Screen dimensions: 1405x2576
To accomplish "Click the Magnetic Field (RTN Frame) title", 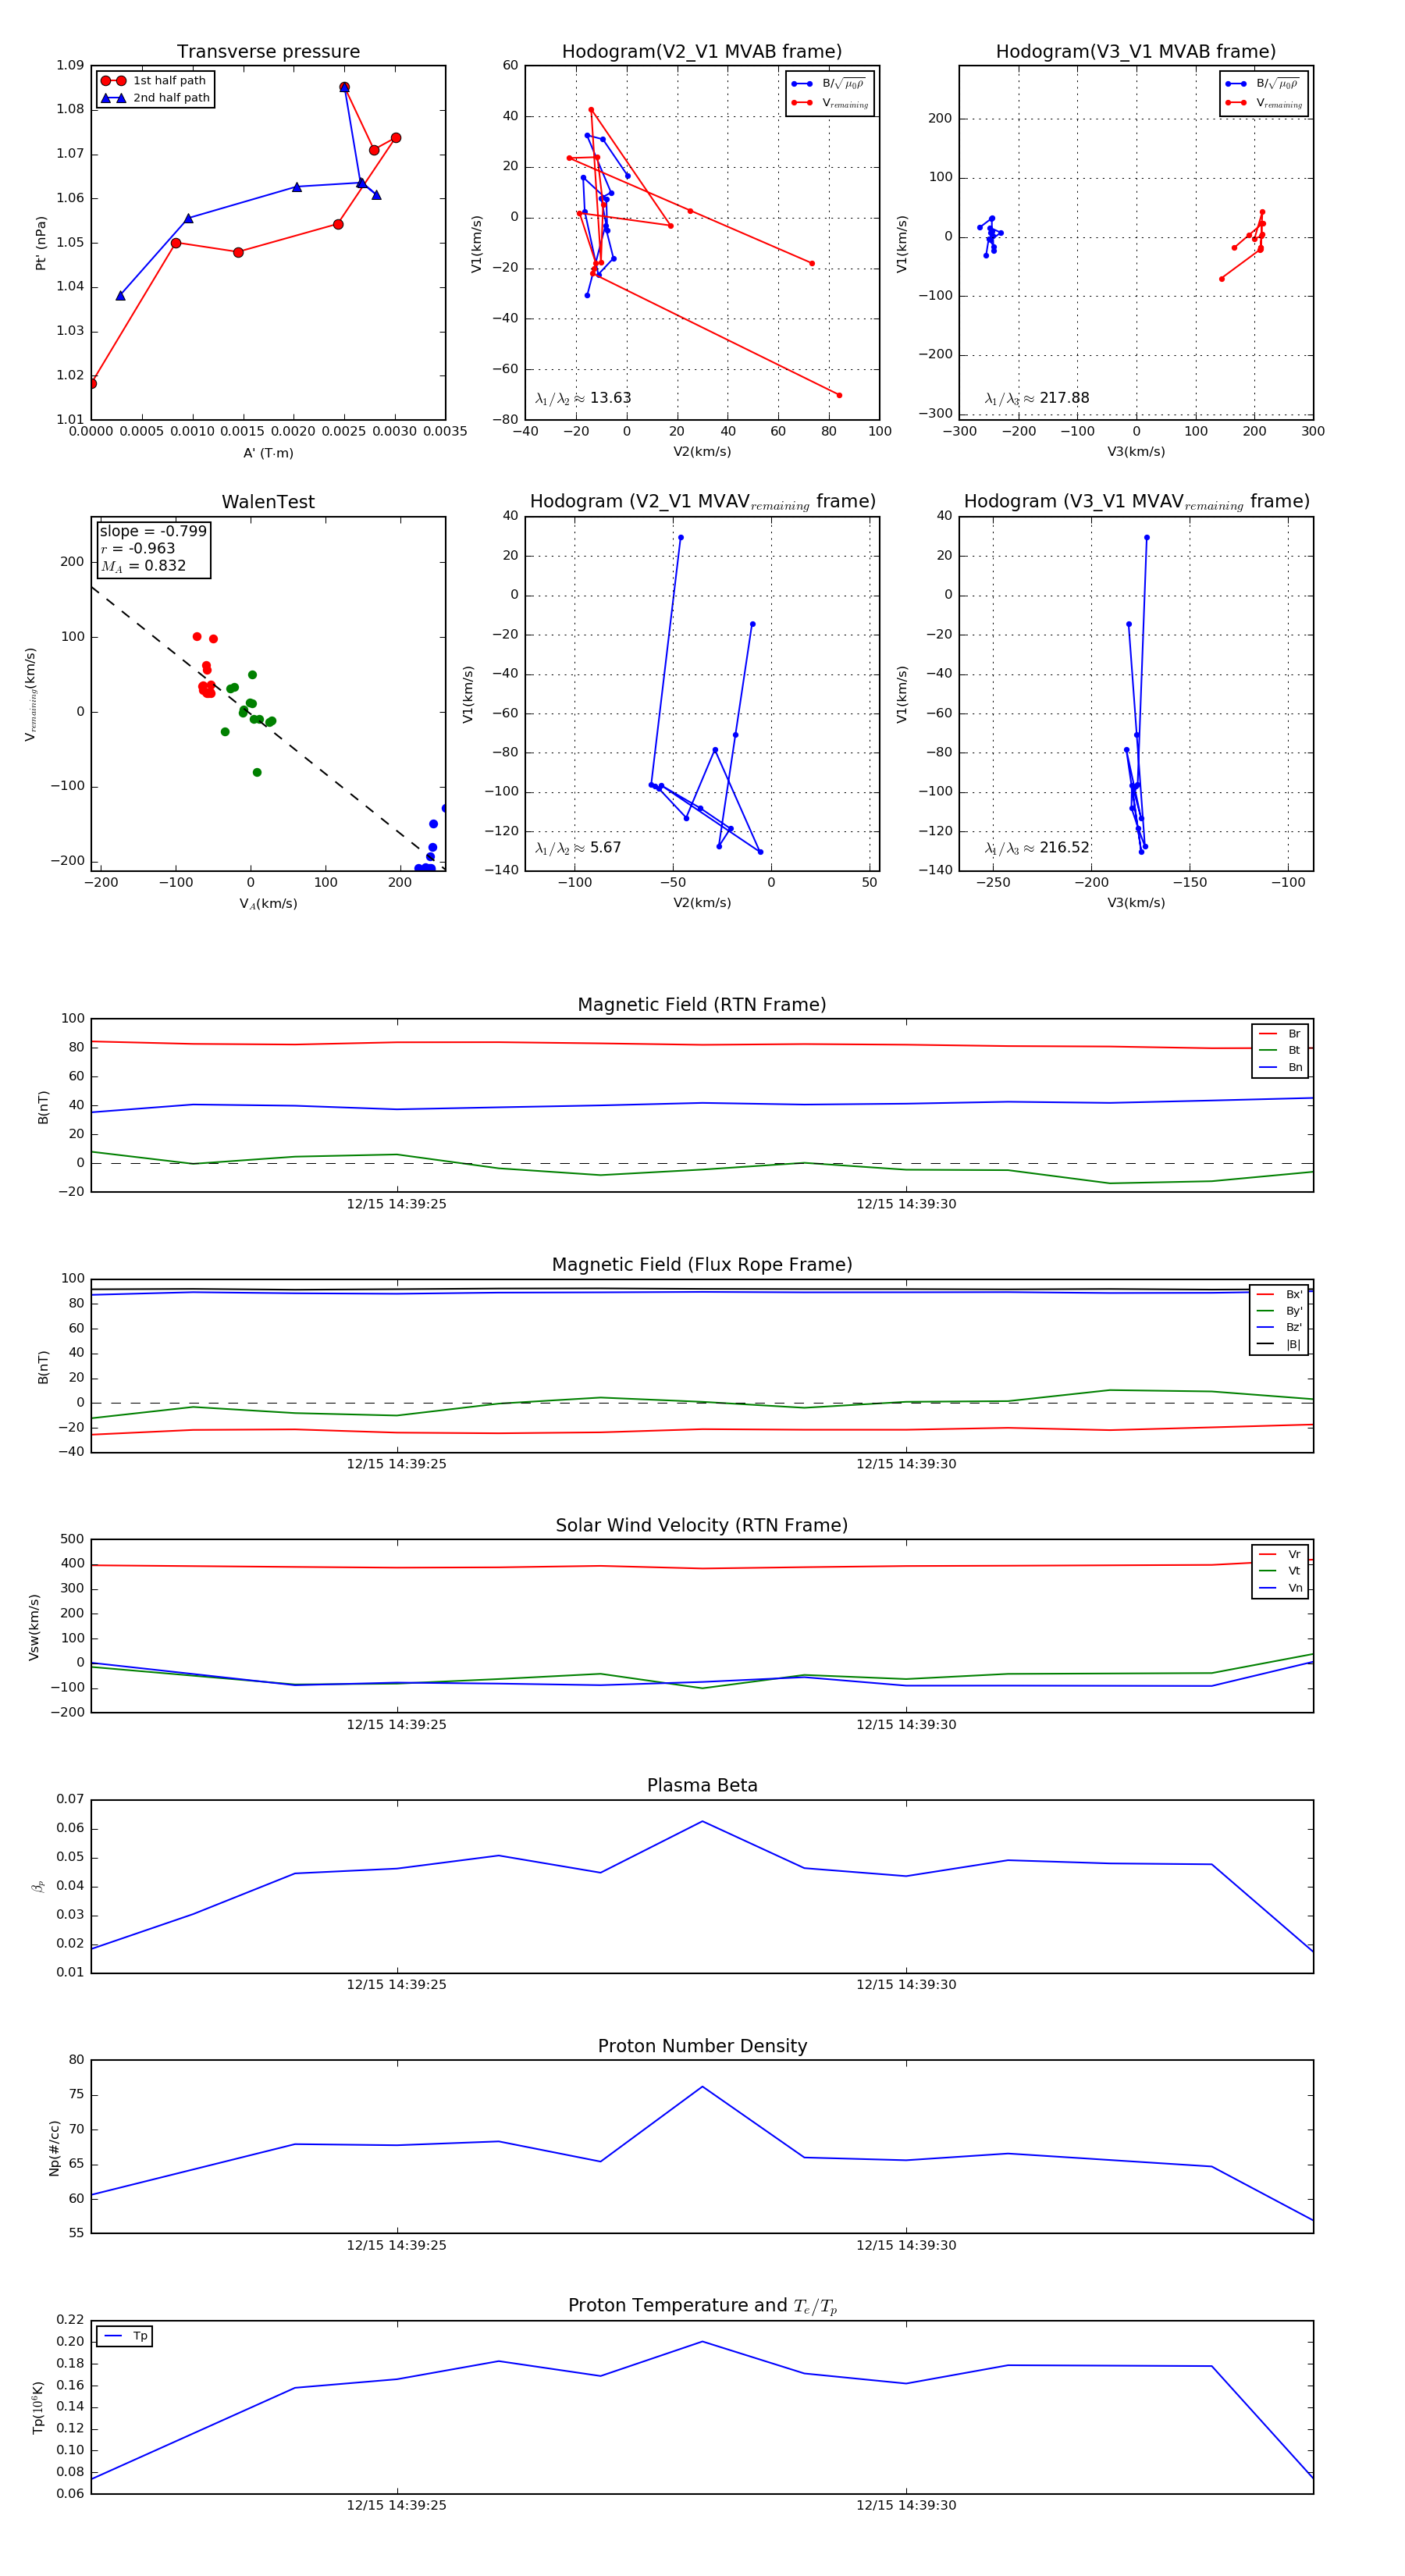I will 702,1005.
